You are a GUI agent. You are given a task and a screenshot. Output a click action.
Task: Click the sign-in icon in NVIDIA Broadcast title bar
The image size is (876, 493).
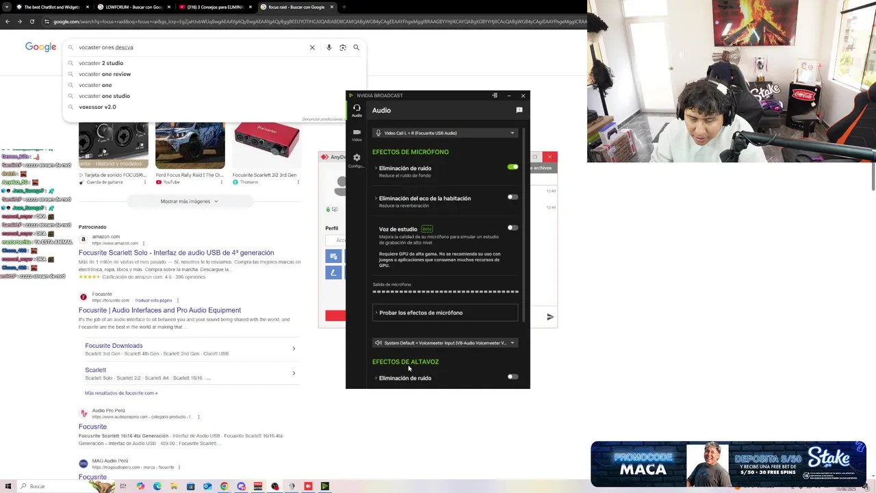494,95
